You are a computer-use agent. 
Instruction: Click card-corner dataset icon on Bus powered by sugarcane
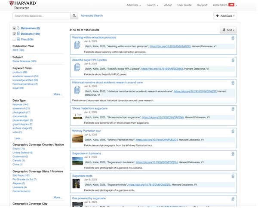coord(233,199)
